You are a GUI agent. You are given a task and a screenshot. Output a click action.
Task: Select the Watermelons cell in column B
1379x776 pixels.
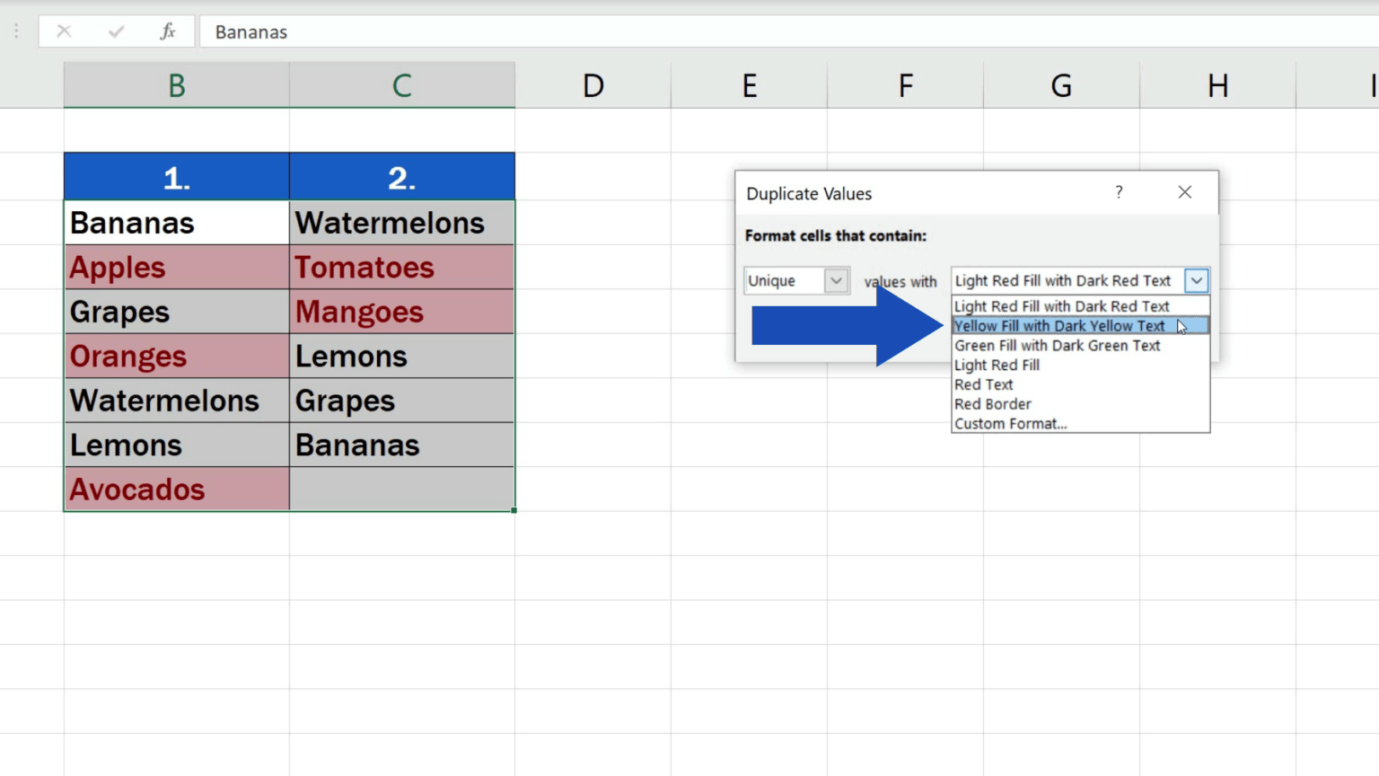177,401
